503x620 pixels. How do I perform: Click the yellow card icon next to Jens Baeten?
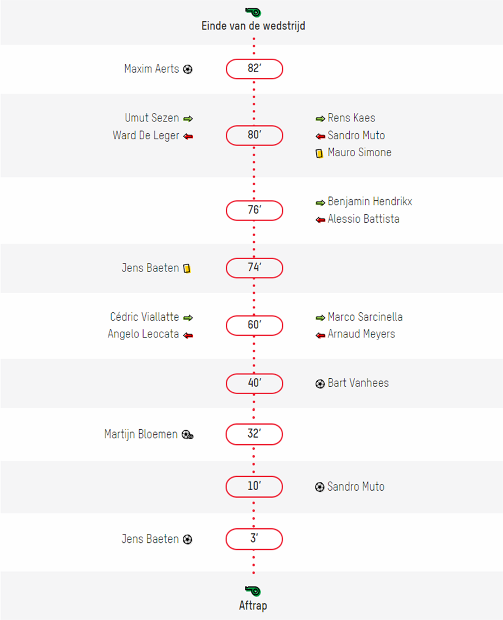187,269
